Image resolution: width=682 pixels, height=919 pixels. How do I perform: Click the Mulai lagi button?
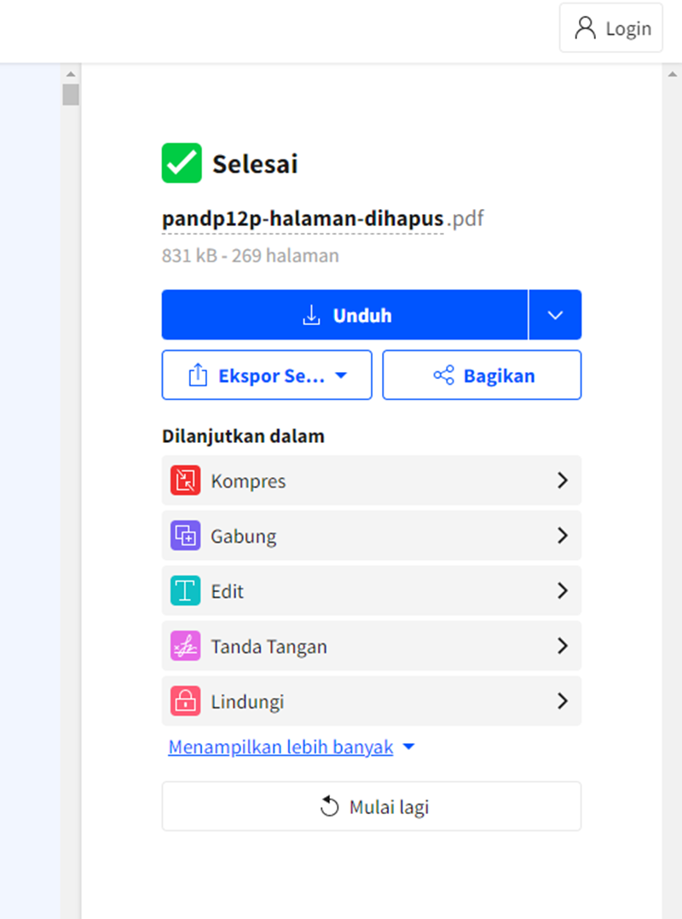coord(372,806)
